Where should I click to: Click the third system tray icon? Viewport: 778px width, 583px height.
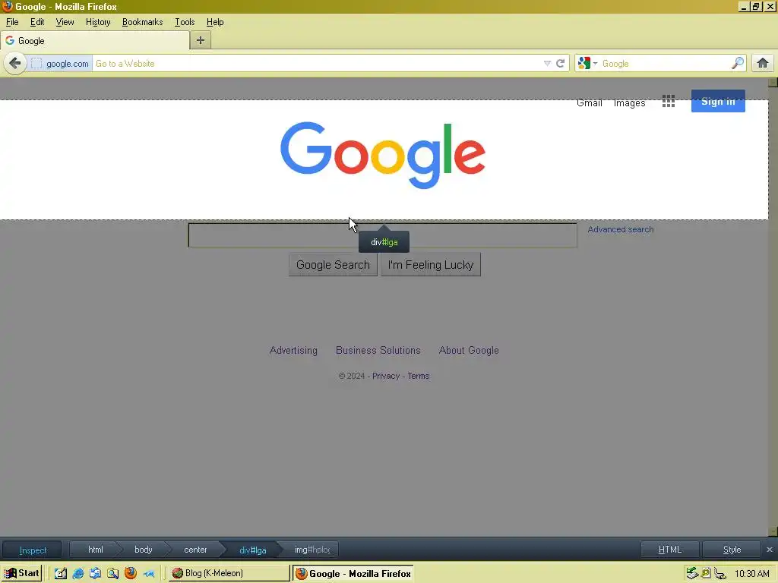pyautogui.click(x=720, y=574)
